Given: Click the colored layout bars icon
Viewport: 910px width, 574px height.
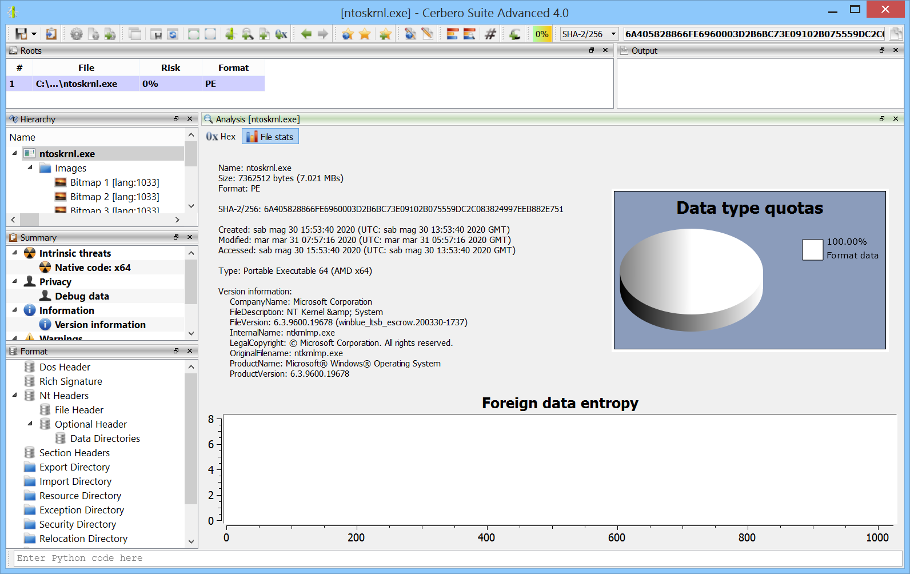Looking at the screenshot, I should tap(452, 34).
